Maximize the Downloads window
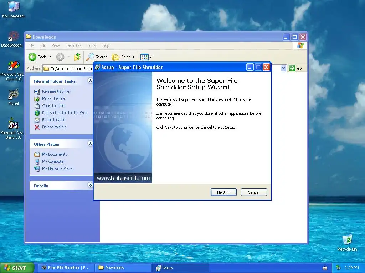 [294, 37]
